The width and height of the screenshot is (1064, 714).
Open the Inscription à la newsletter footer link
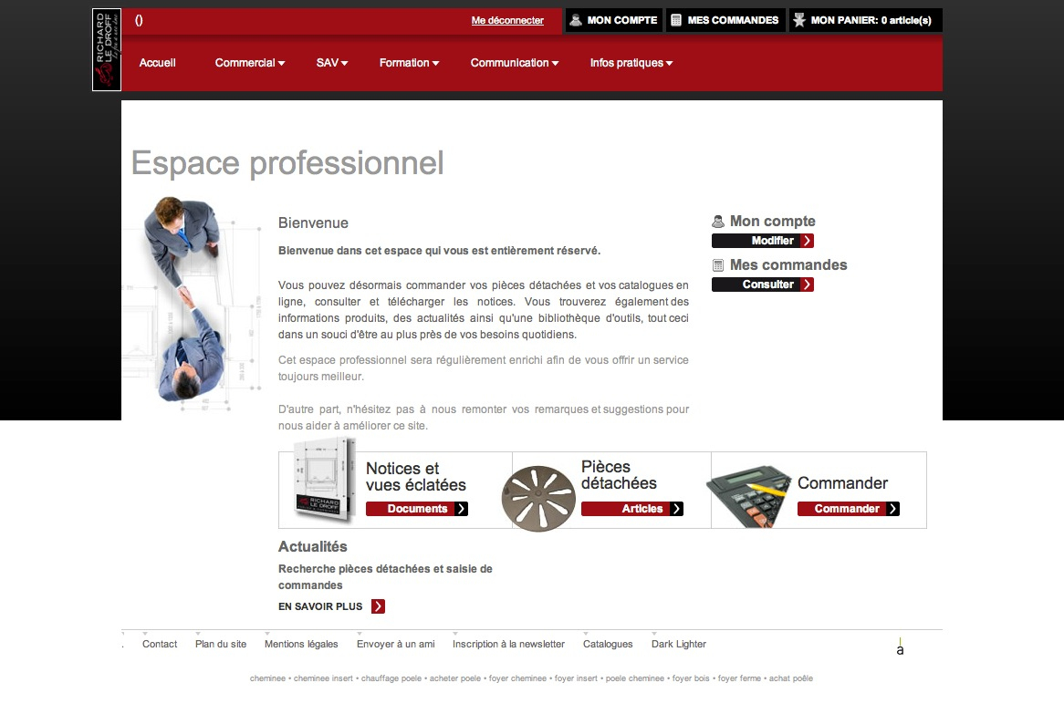pyautogui.click(x=508, y=644)
